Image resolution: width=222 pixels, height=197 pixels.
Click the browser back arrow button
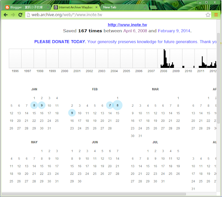pos(5,15)
